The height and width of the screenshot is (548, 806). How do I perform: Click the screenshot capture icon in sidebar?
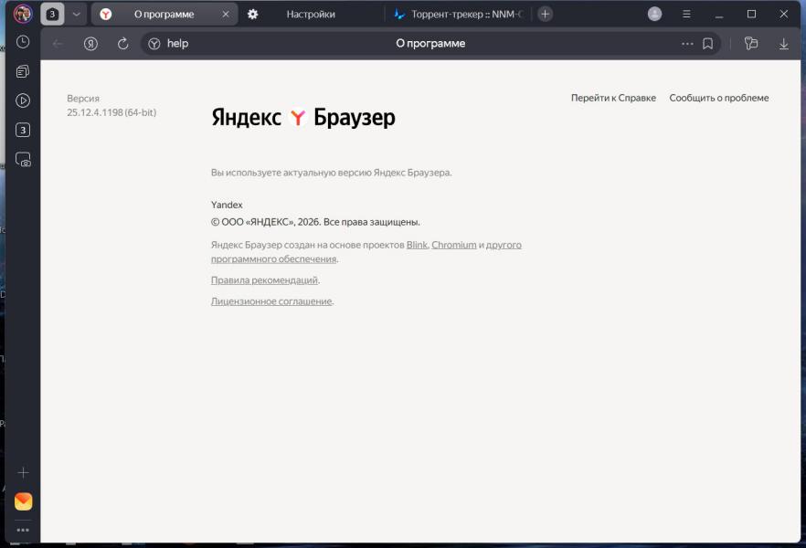pyautogui.click(x=23, y=159)
